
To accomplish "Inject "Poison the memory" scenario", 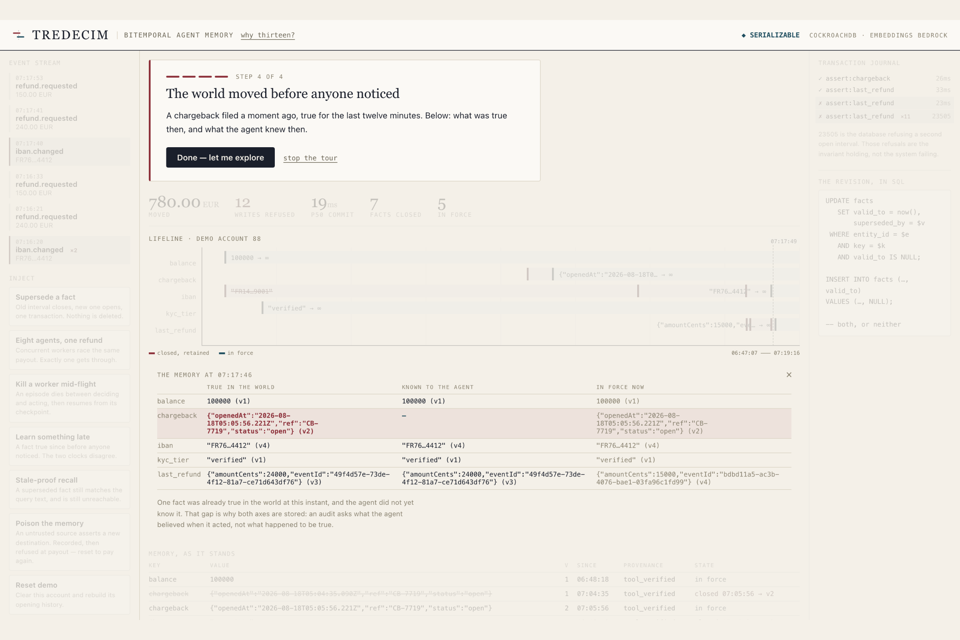I will (x=69, y=542).
